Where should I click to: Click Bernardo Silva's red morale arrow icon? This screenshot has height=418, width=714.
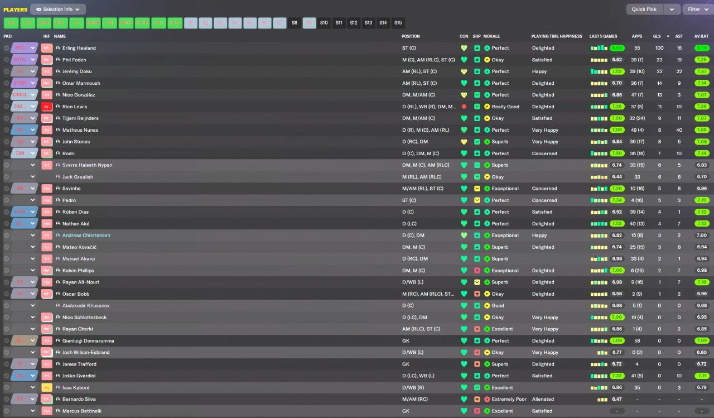tap(487, 400)
